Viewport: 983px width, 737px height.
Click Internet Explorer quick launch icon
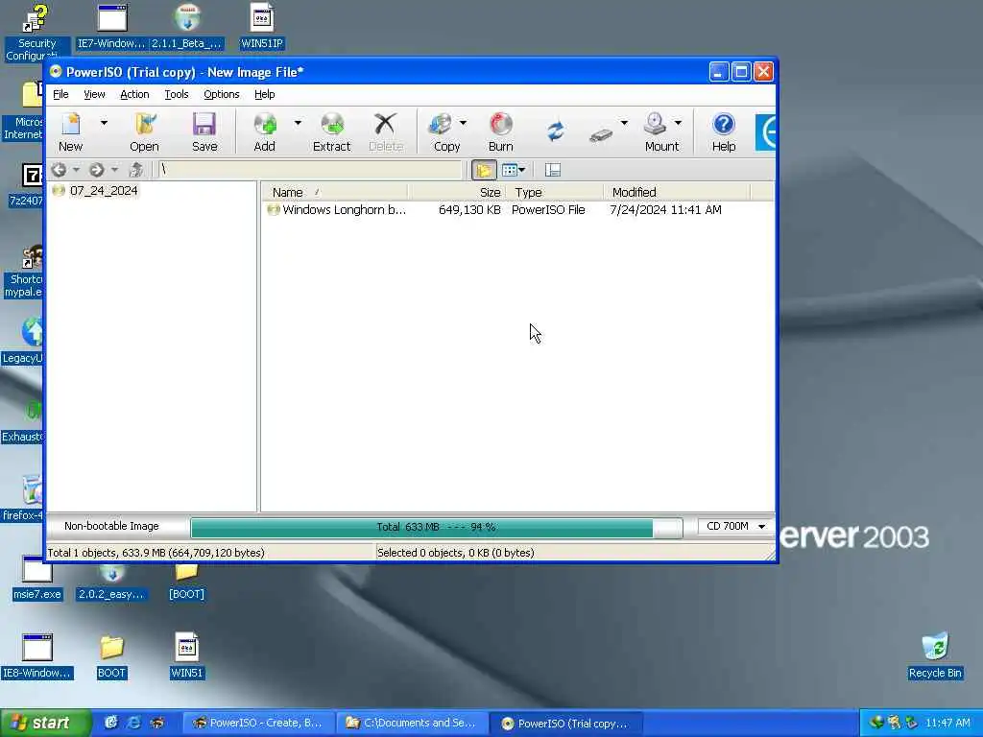click(x=133, y=723)
